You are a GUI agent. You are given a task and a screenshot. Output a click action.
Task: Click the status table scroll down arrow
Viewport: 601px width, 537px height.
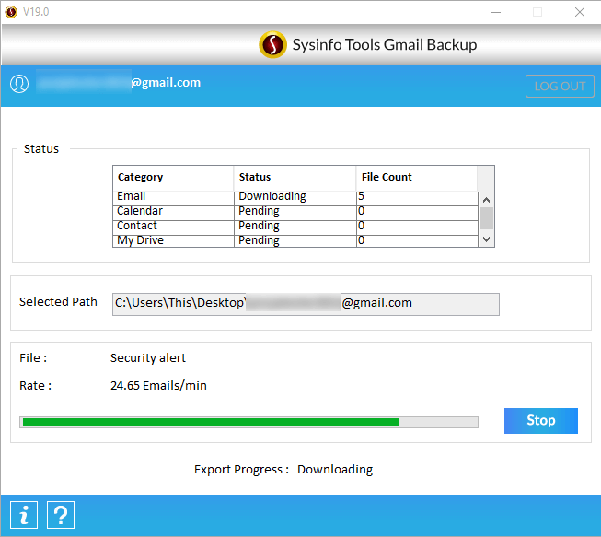coord(486,239)
